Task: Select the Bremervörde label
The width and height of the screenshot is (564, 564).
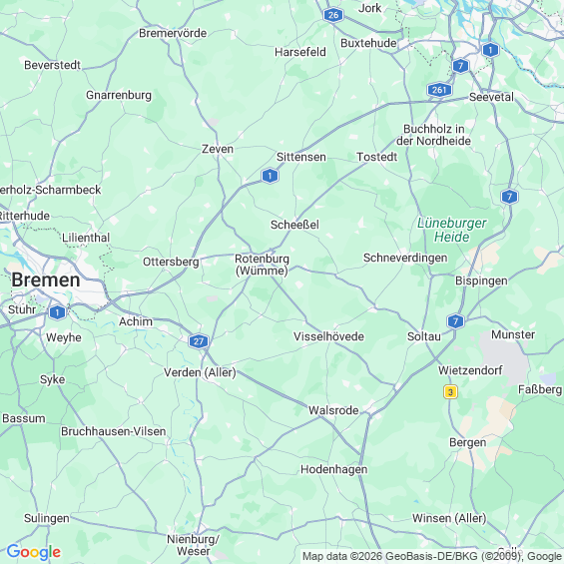Action: (173, 33)
